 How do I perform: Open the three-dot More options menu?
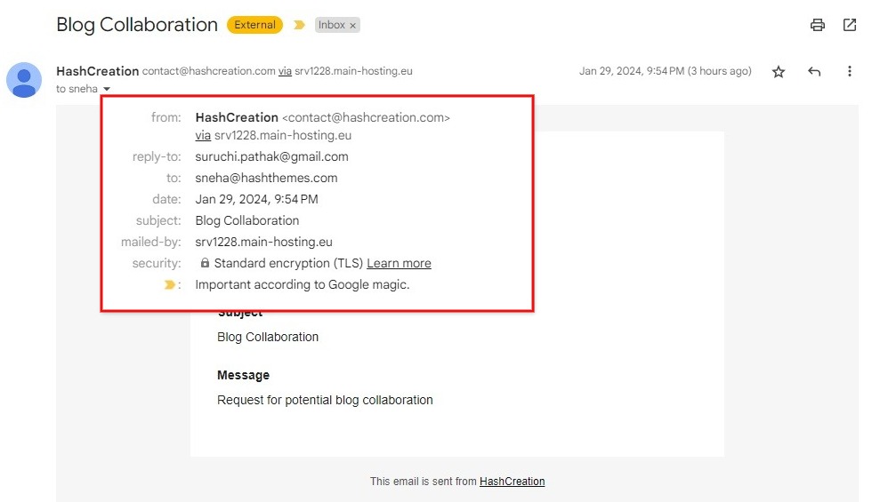pos(849,71)
